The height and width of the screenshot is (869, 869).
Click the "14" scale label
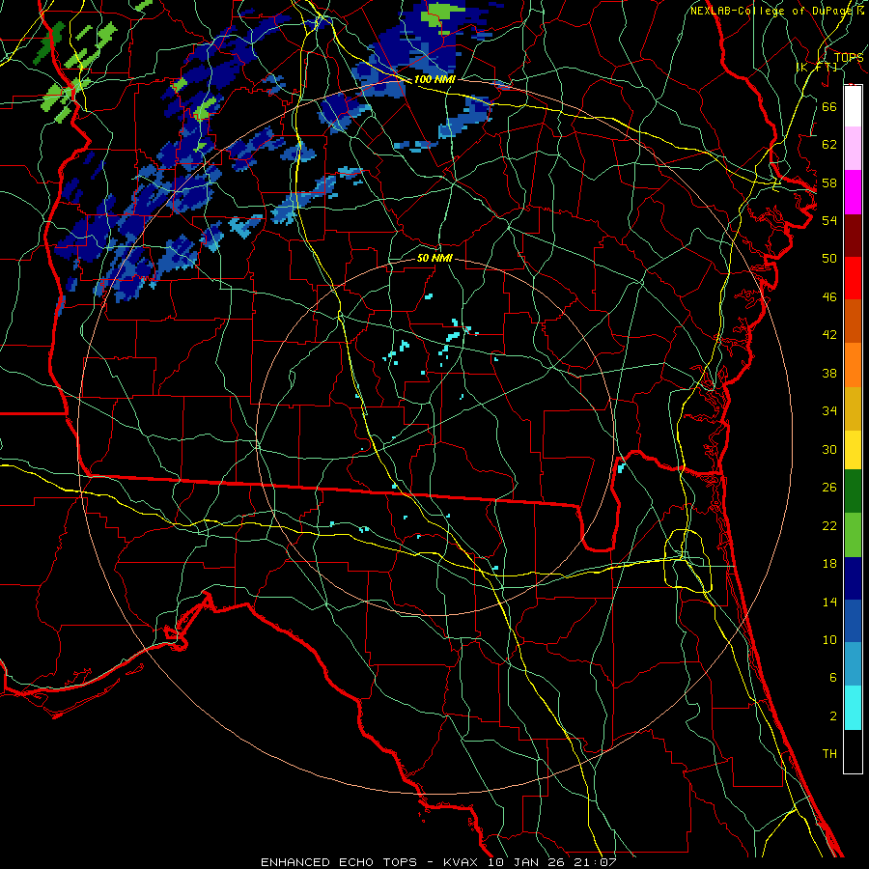coord(829,602)
